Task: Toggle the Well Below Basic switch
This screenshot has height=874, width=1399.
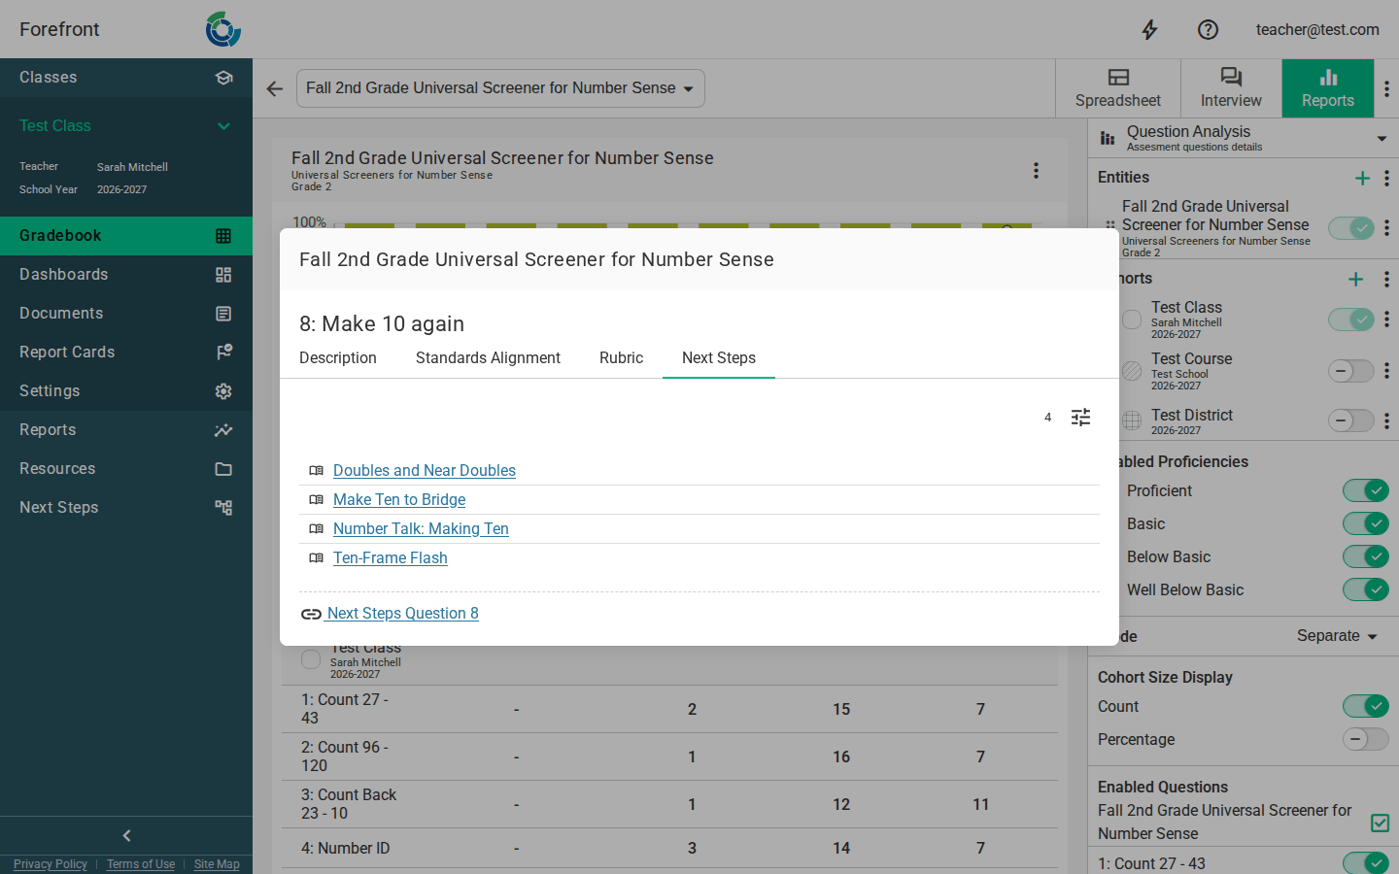Action: coord(1365,589)
